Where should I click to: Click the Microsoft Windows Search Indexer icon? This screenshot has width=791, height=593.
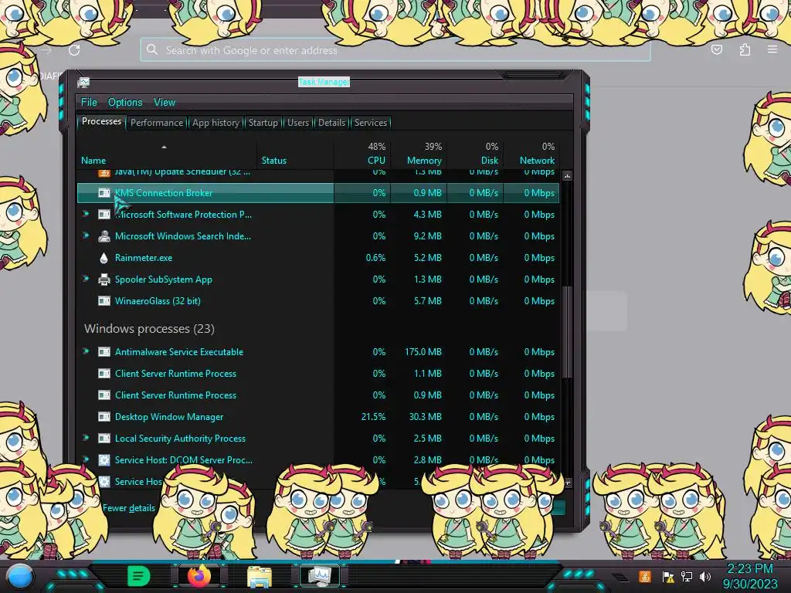[x=104, y=236]
